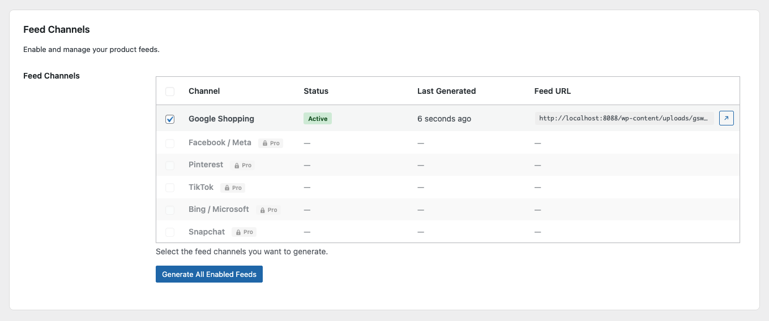
Task: Click the lock icon beside Facebook / Meta
Action: [x=265, y=144]
